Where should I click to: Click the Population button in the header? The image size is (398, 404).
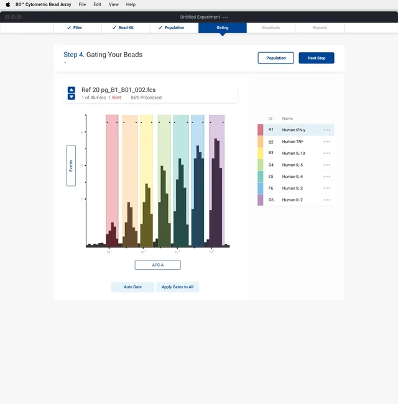click(x=276, y=58)
